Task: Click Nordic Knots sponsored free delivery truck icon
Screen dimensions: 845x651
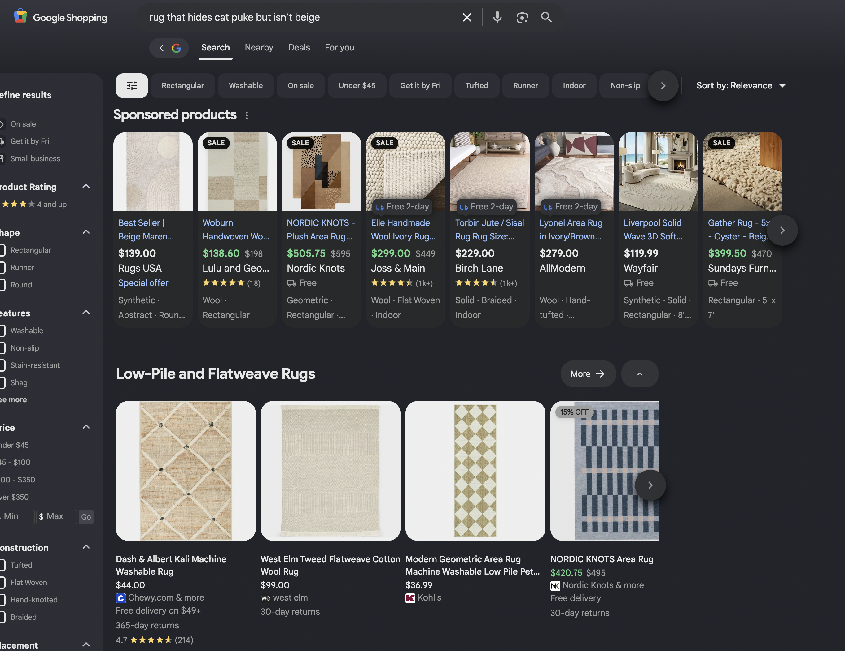Action: click(x=292, y=283)
